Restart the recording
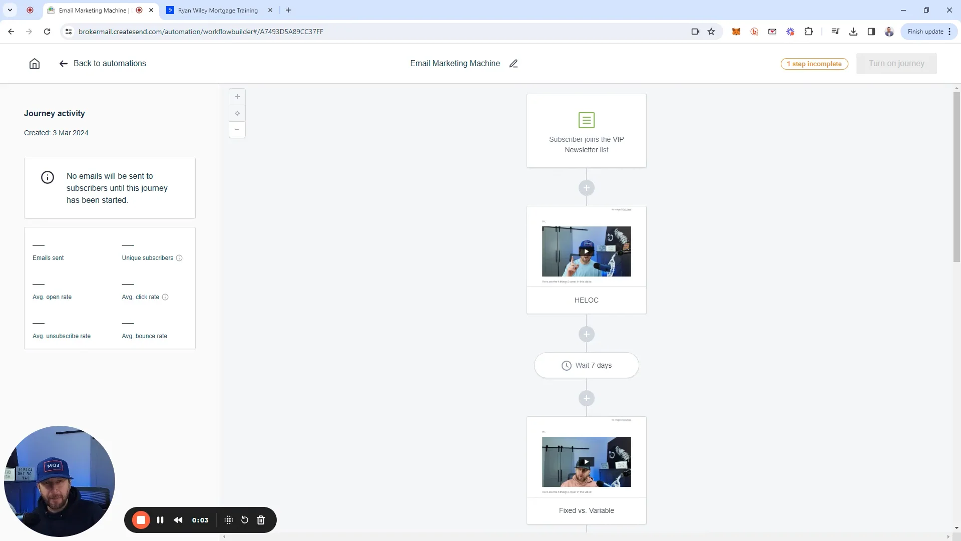 245,520
